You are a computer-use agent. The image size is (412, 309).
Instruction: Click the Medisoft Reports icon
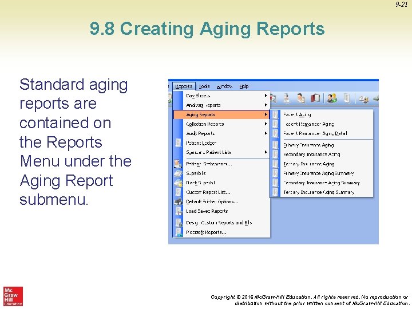[x=179, y=232]
